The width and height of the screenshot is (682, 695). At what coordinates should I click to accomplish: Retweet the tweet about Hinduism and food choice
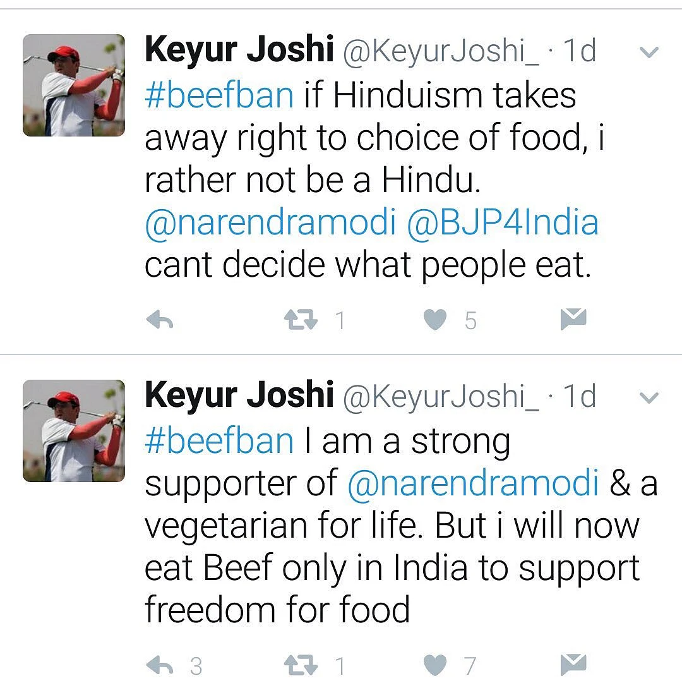point(301,320)
